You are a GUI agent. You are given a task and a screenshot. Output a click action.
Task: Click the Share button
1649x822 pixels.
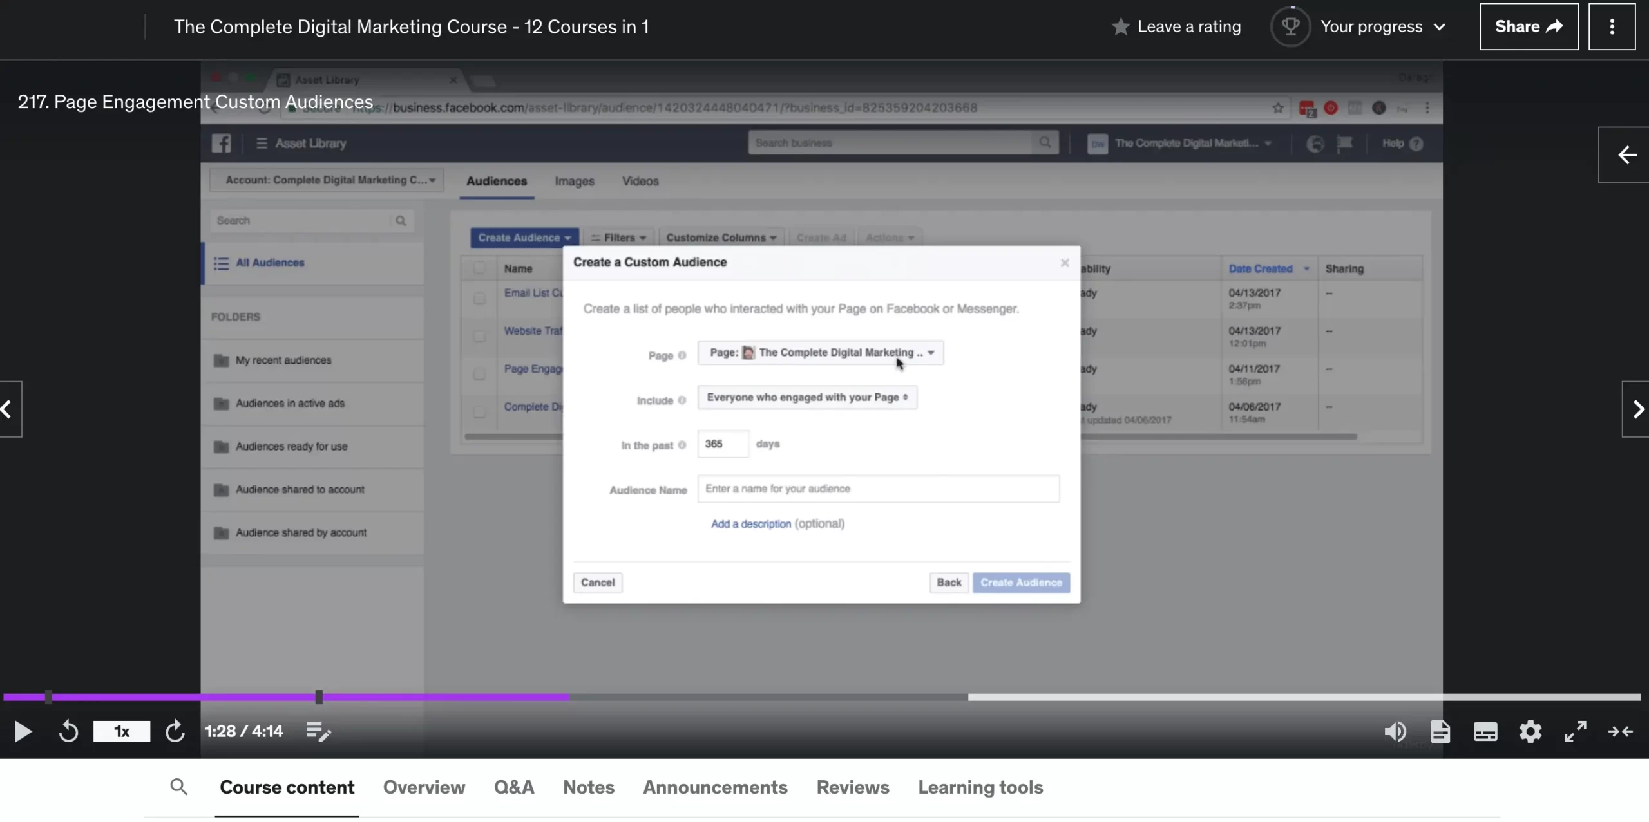(x=1529, y=26)
